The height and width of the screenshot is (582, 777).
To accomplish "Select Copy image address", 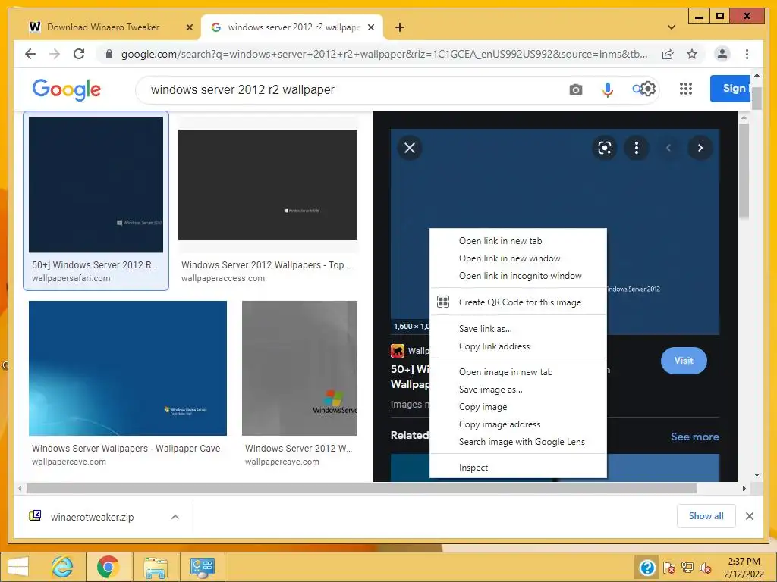I will coord(517,424).
